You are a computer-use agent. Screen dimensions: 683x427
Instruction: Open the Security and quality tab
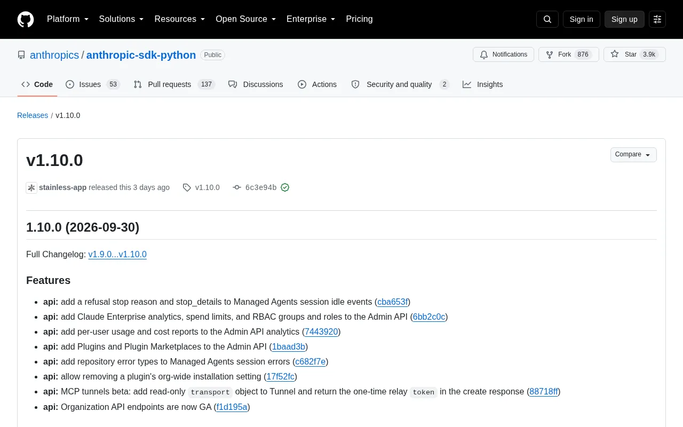tap(400, 84)
